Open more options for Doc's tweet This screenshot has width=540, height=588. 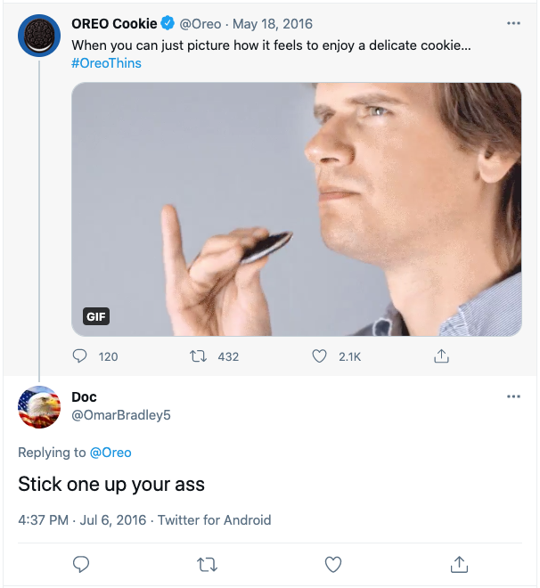513,396
